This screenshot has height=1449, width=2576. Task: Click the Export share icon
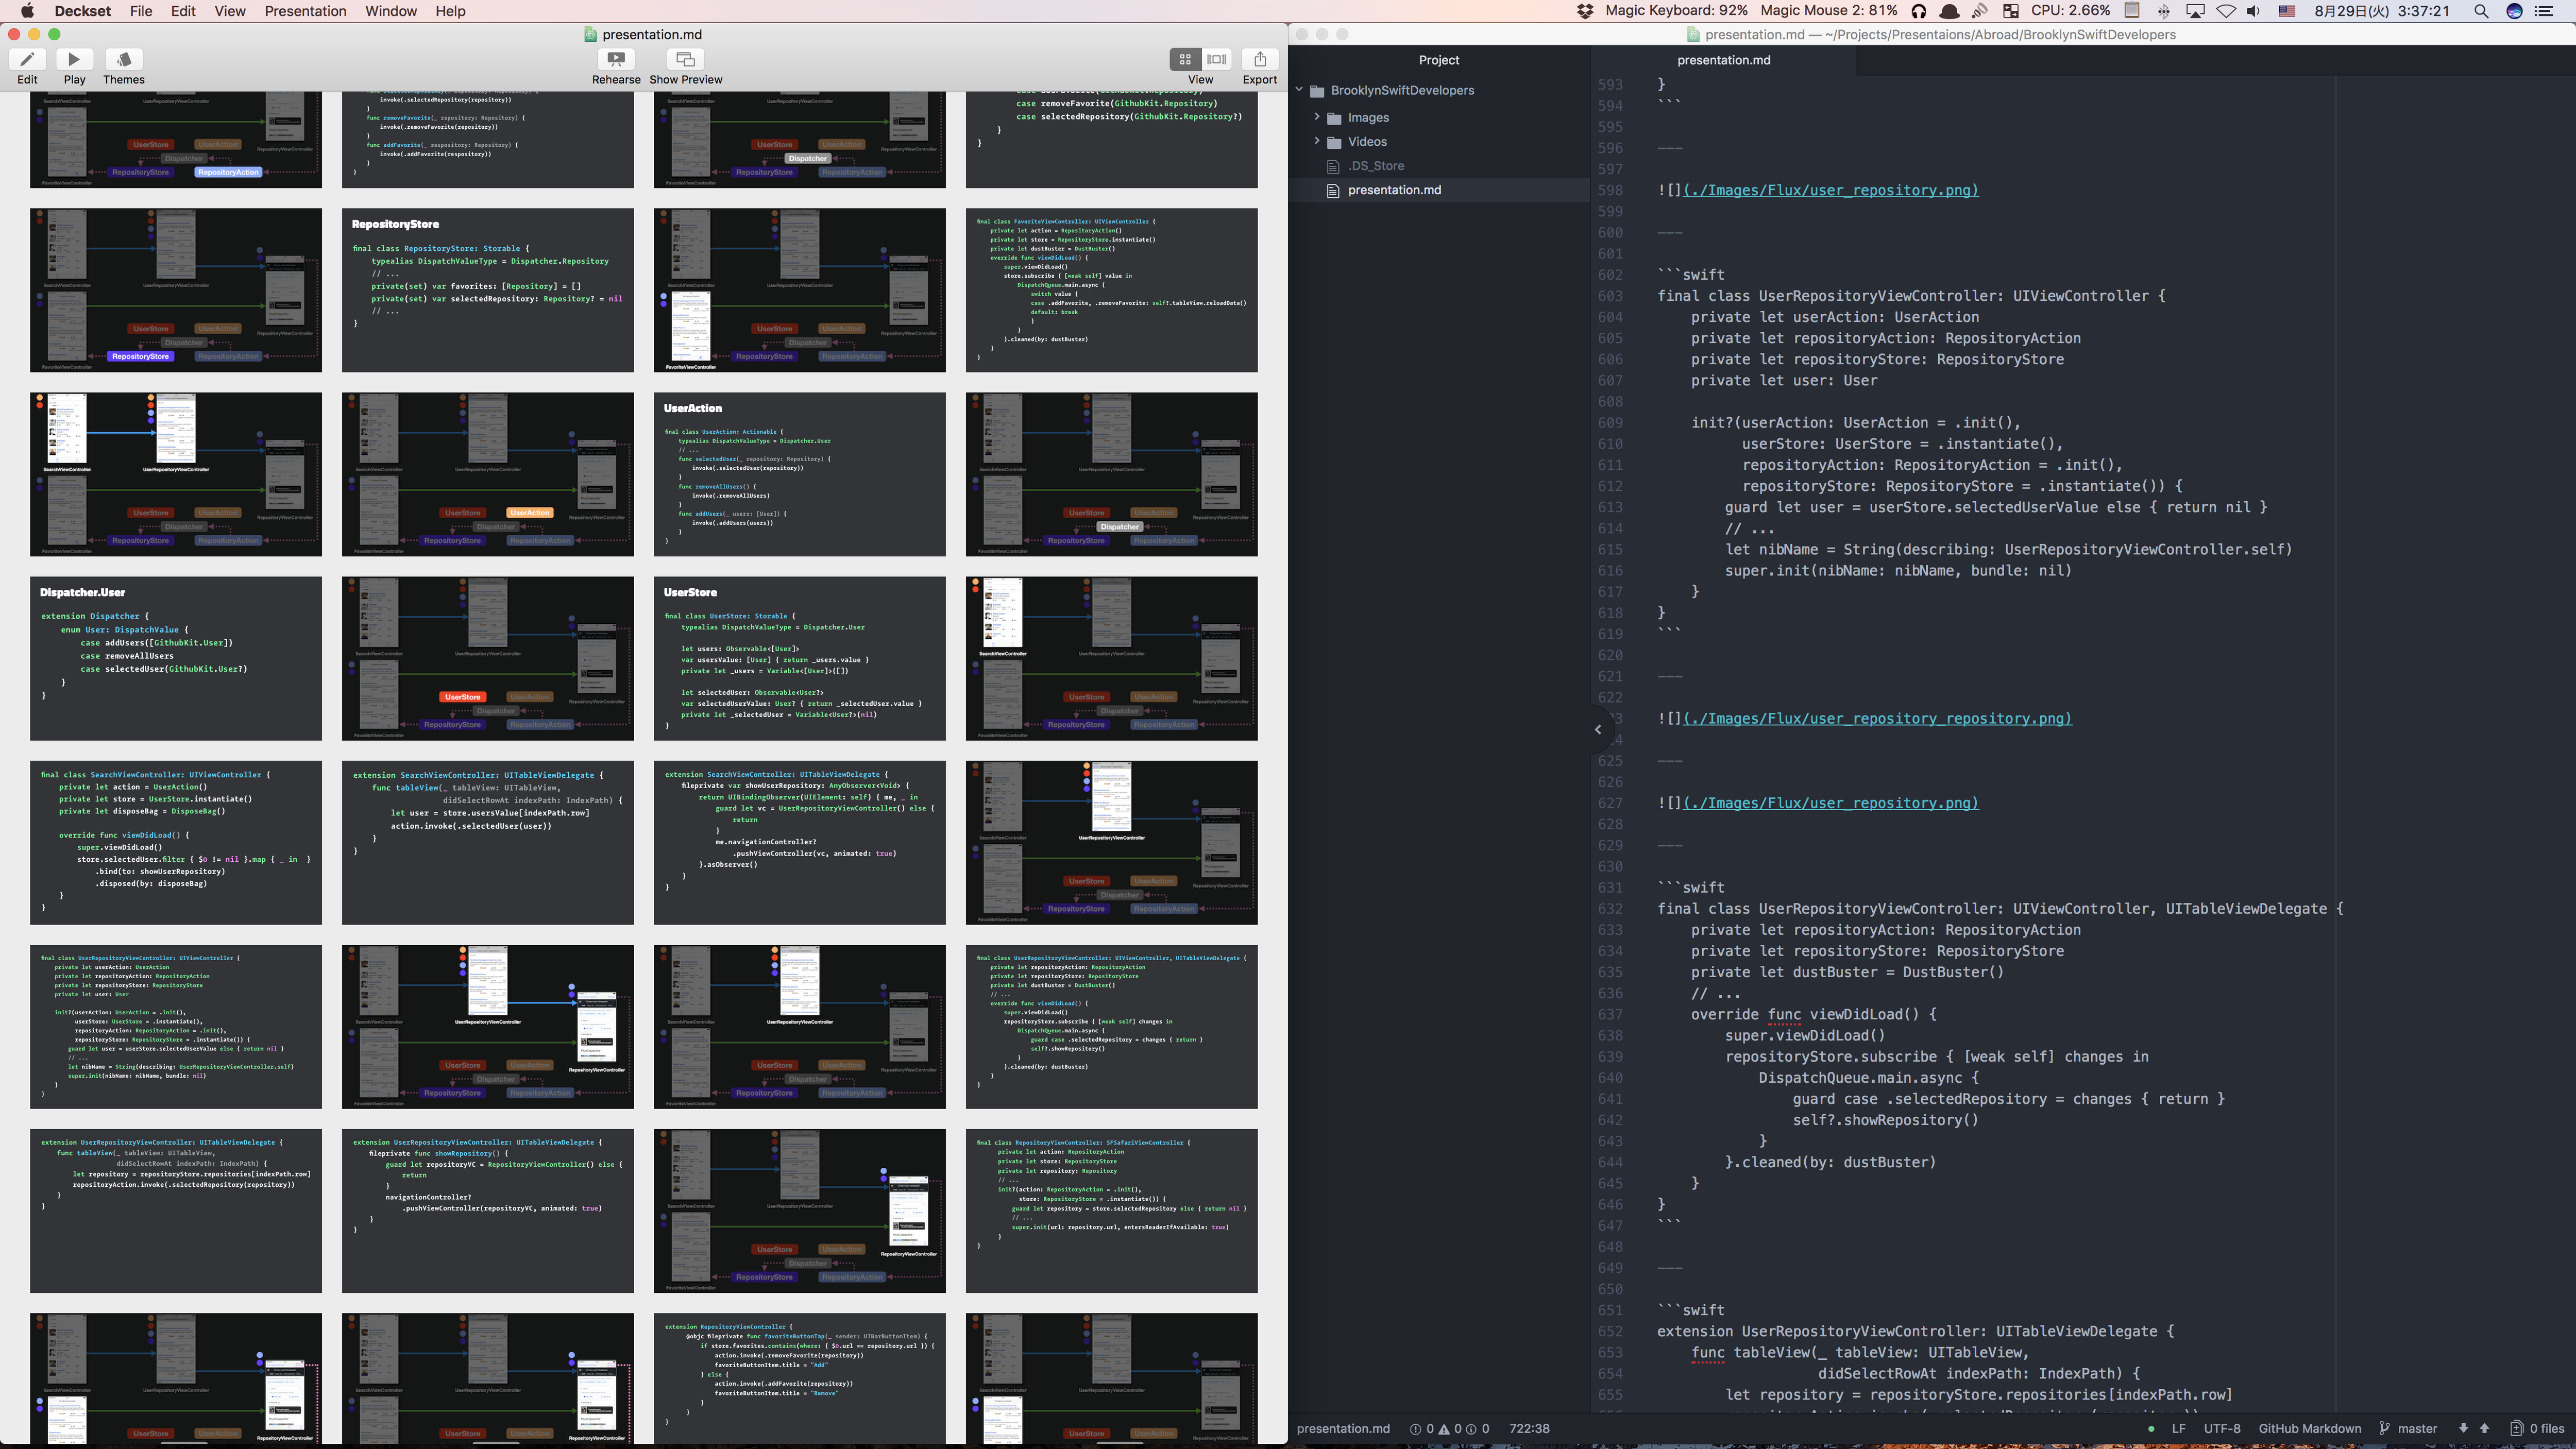(1259, 60)
